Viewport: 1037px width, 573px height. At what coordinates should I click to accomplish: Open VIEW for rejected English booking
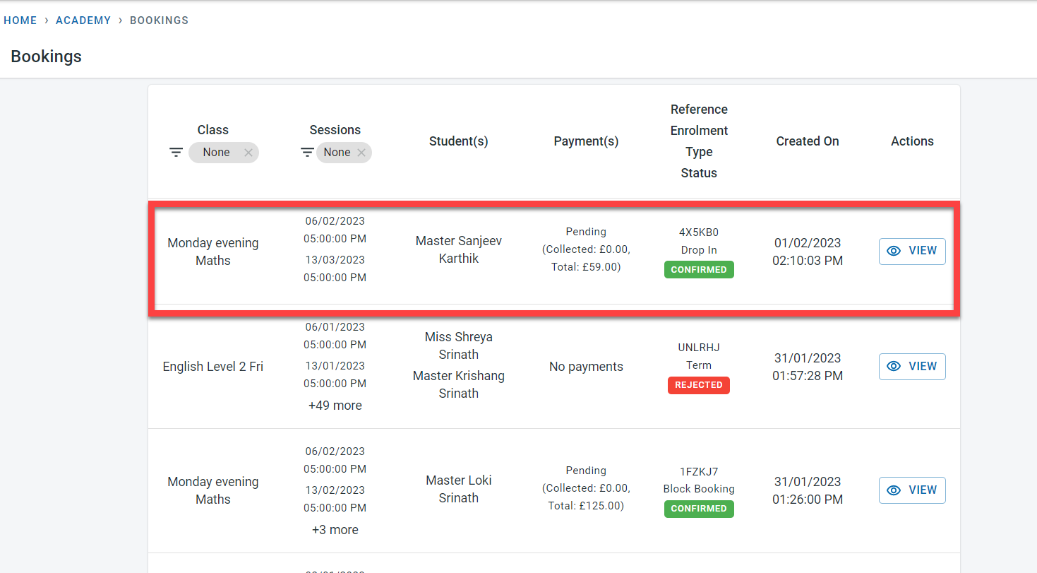point(911,366)
